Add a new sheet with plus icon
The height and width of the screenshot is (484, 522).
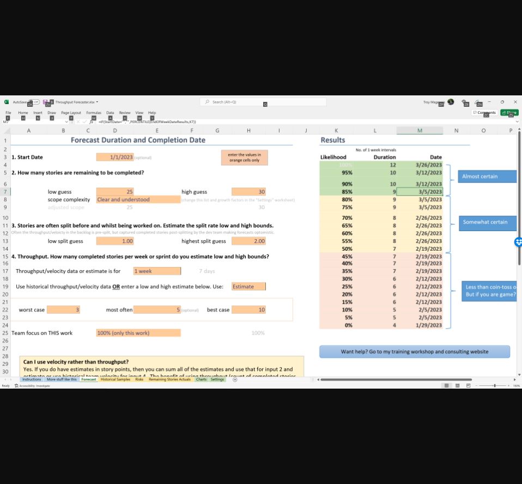235,379
